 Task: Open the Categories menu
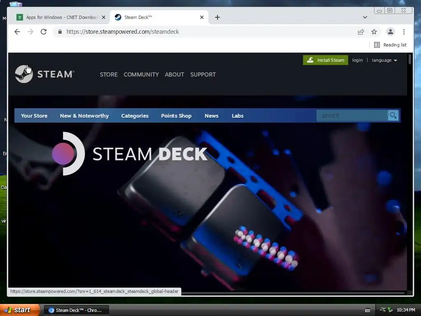135,116
